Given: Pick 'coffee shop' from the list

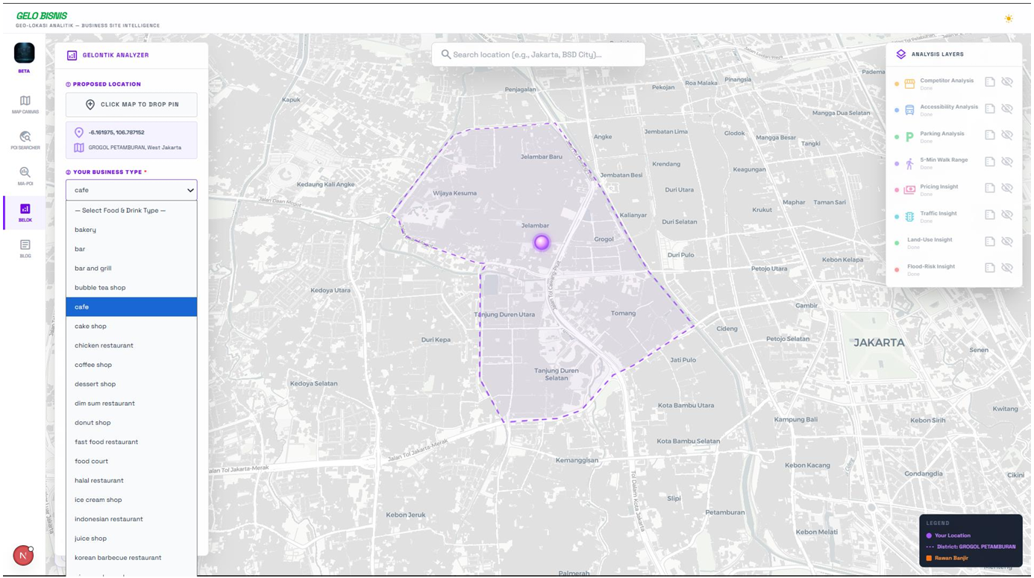Looking at the screenshot, I should (131, 365).
